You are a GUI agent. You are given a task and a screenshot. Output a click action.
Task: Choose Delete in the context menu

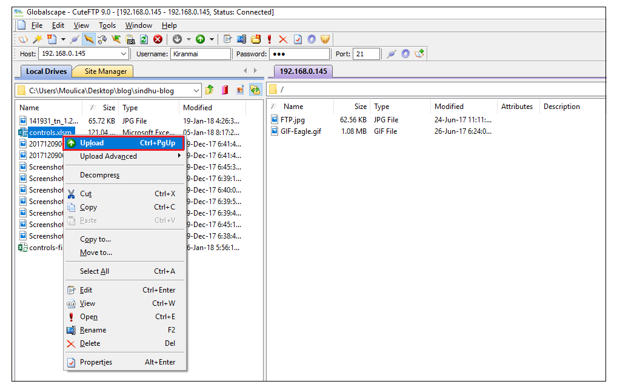pyautogui.click(x=124, y=343)
